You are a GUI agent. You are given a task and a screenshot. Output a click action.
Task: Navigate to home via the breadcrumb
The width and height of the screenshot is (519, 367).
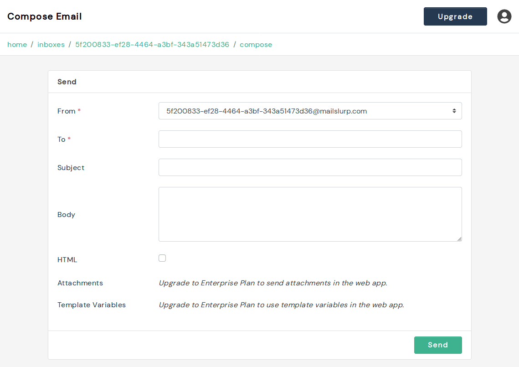[17, 44]
